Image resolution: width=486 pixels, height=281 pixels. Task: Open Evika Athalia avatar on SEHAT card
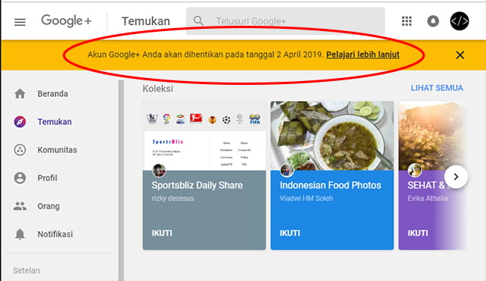point(415,170)
